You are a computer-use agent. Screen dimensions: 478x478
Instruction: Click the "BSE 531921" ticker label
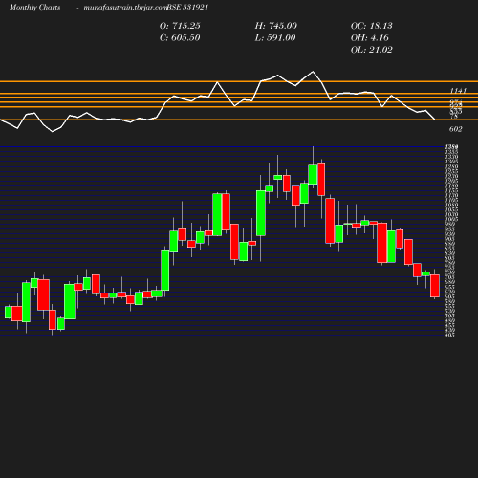pos(187,8)
